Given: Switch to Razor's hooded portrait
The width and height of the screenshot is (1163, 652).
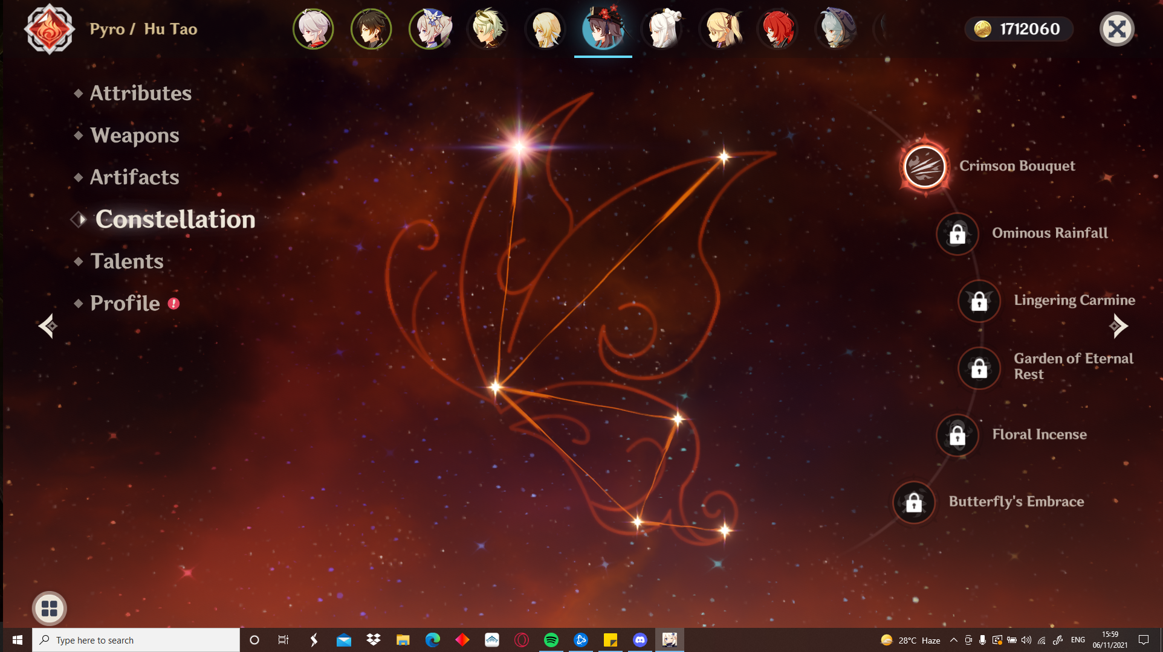Looking at the screenshot, I should pos(836,29).
